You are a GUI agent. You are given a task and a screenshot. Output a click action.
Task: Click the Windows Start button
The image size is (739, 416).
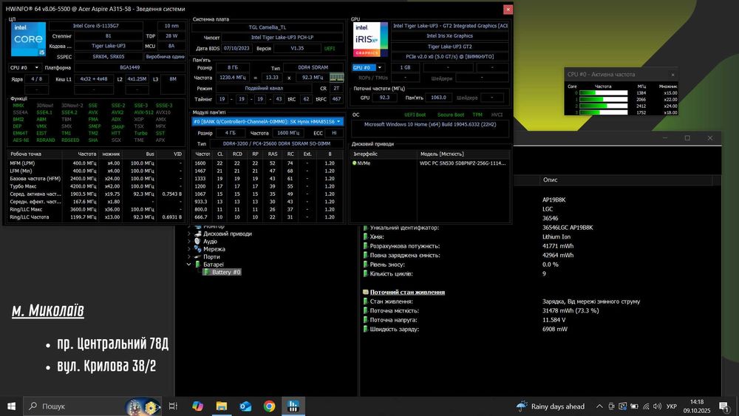click(x=12, y=406)
